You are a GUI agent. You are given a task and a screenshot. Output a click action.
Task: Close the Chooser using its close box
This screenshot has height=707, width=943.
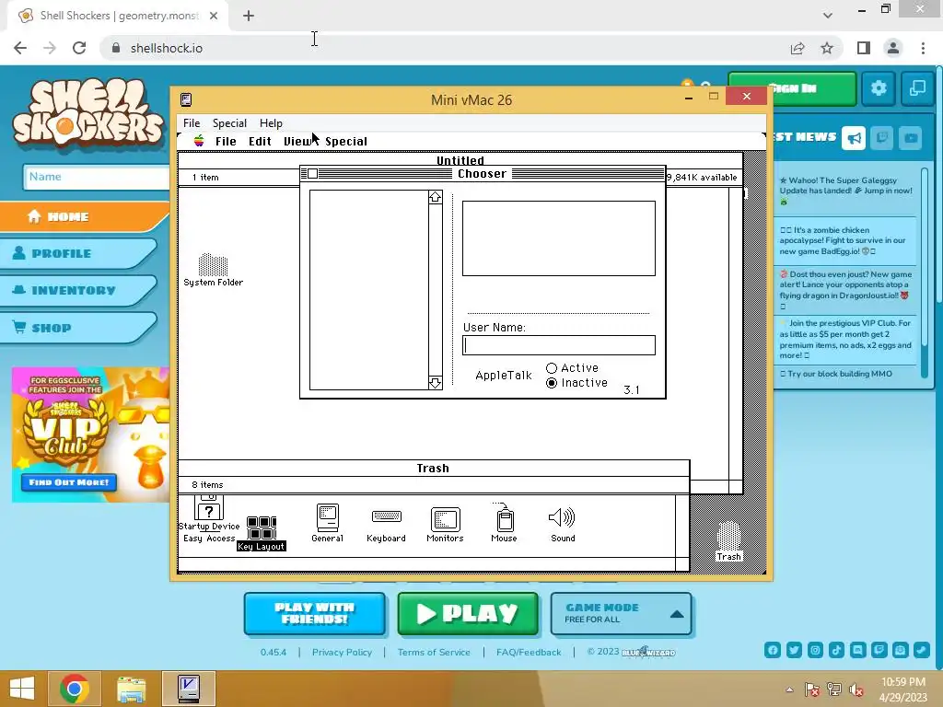(313, 174)
